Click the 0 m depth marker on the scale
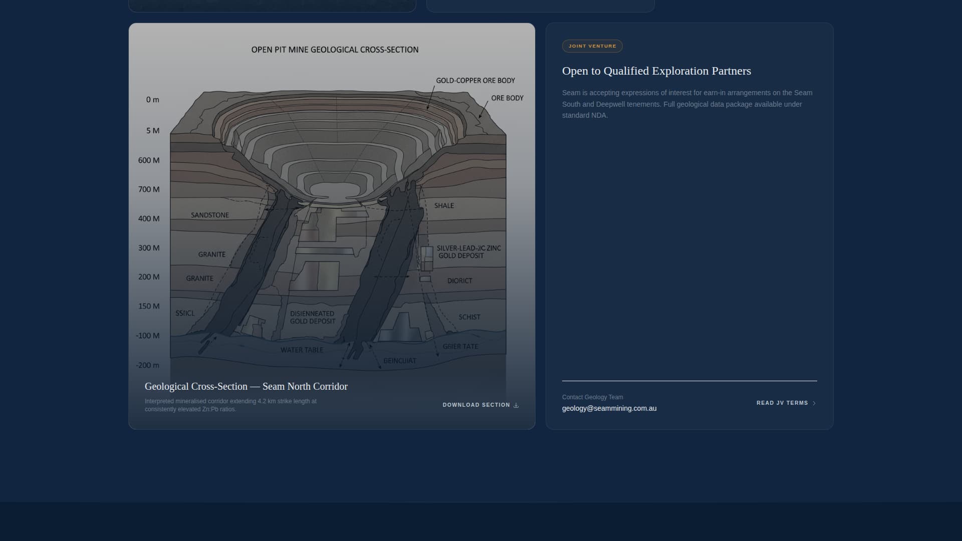 coord(152,100)
